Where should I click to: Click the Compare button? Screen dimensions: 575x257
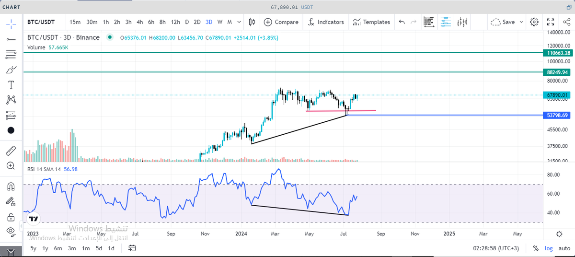pyautogui.click(x=281, y=22)
